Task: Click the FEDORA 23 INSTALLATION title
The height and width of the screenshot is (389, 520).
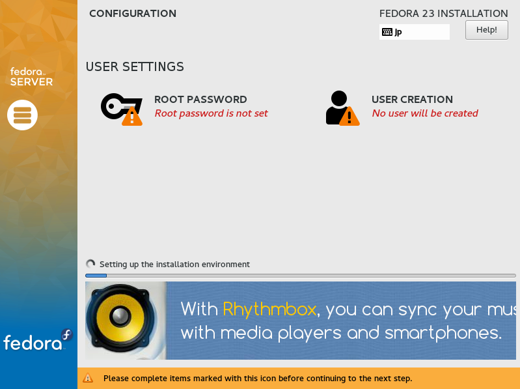Action: [443, 14]
